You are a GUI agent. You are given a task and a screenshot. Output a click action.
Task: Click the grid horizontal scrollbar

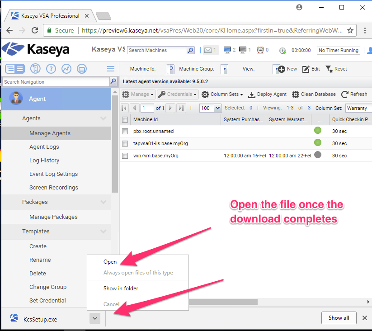coord(223,302)
